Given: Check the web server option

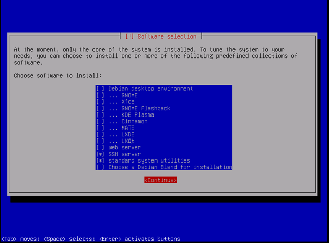Looking at the screenshot, I should pos(101,148).
